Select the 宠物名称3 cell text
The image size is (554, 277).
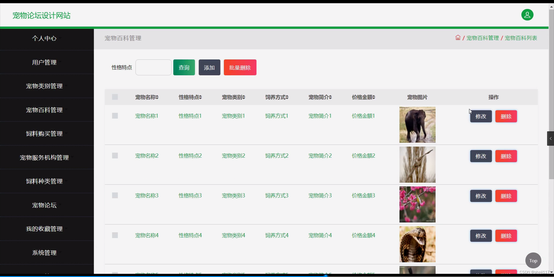pyautogui.click(x=147, y=196)
